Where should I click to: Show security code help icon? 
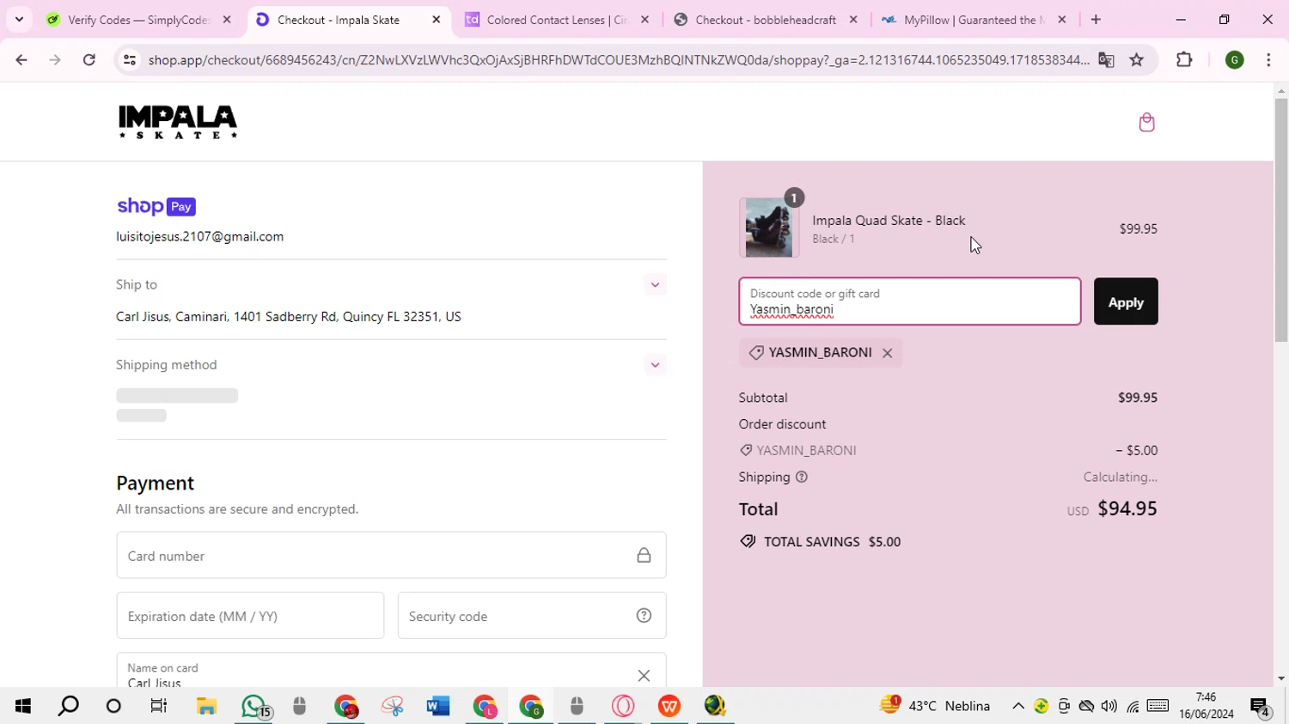click(644, 616)
